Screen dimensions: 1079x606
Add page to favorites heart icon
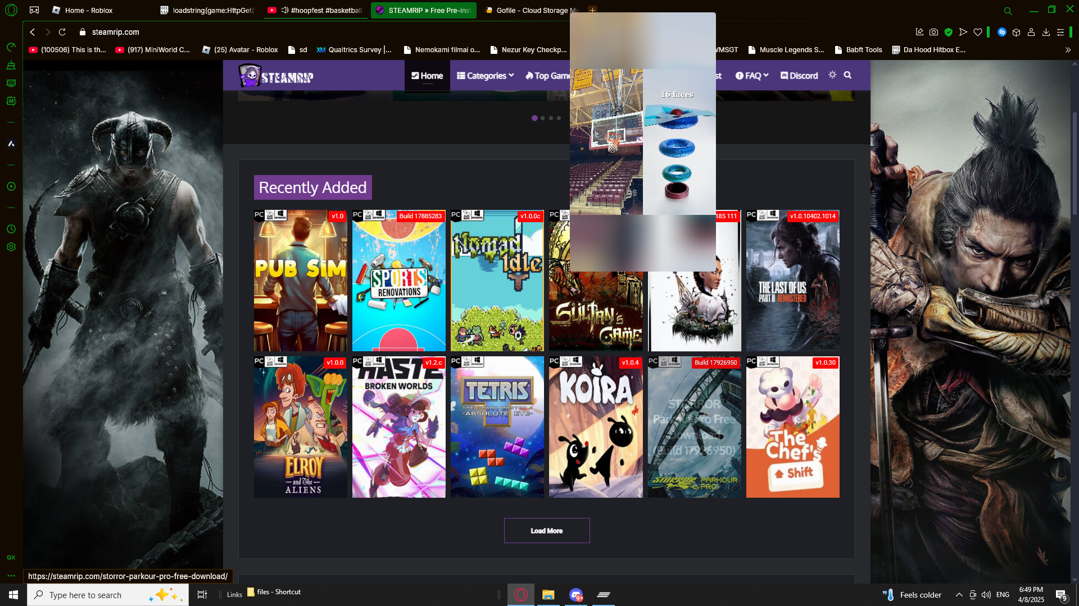click(978, 33)
